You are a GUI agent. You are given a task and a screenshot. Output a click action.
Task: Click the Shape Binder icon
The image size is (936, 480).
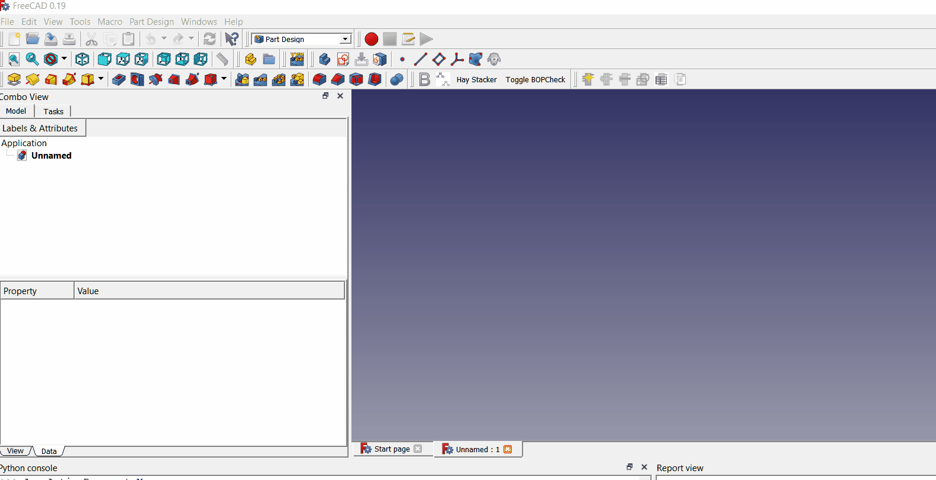pos(476,59)
